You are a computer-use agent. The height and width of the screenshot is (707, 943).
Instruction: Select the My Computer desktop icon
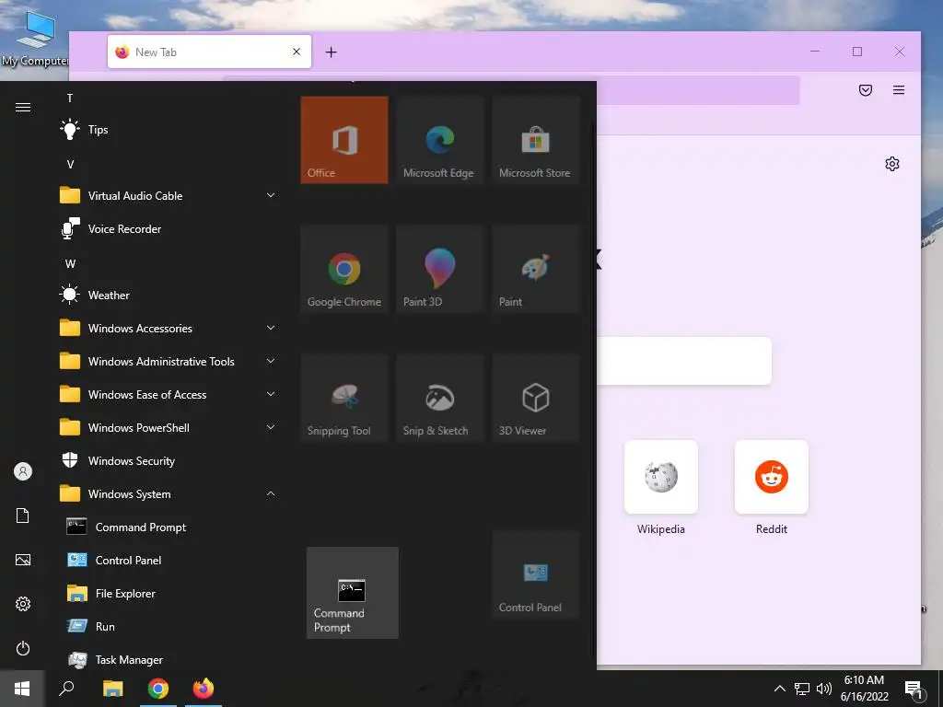pyautogui.click(x=34, y=39)
